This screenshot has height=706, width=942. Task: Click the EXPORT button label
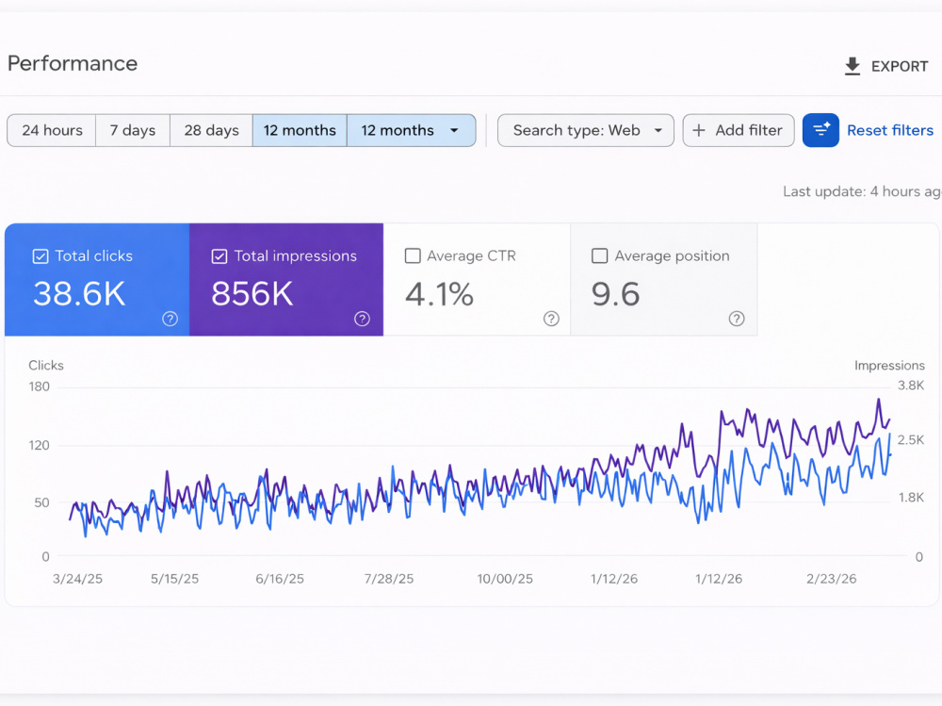[x=900, y=66]
